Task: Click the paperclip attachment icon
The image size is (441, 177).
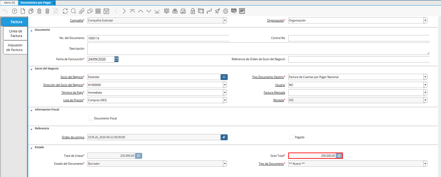Action: pos(82,11)
